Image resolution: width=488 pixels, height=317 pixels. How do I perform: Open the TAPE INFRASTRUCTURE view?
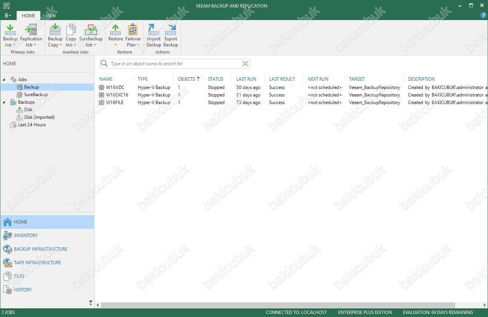(x=47, y=263)
